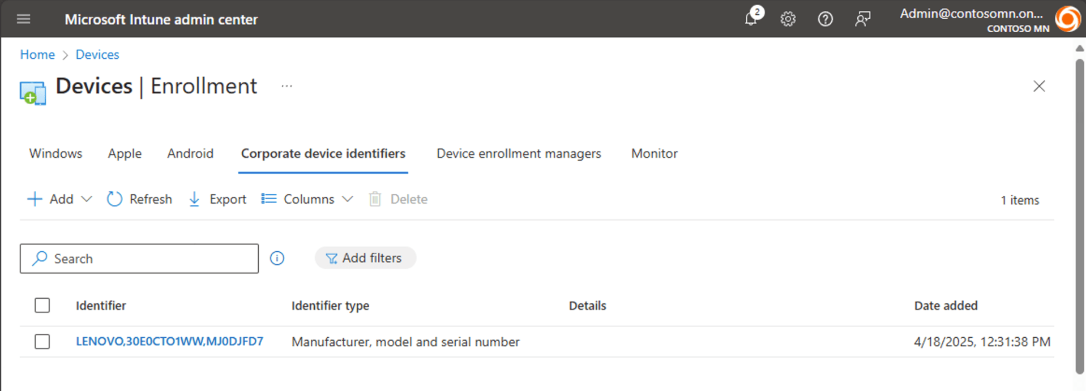The image size is (1086, 391).
Task: Open the Monitor tab
Action: point(654,153)
